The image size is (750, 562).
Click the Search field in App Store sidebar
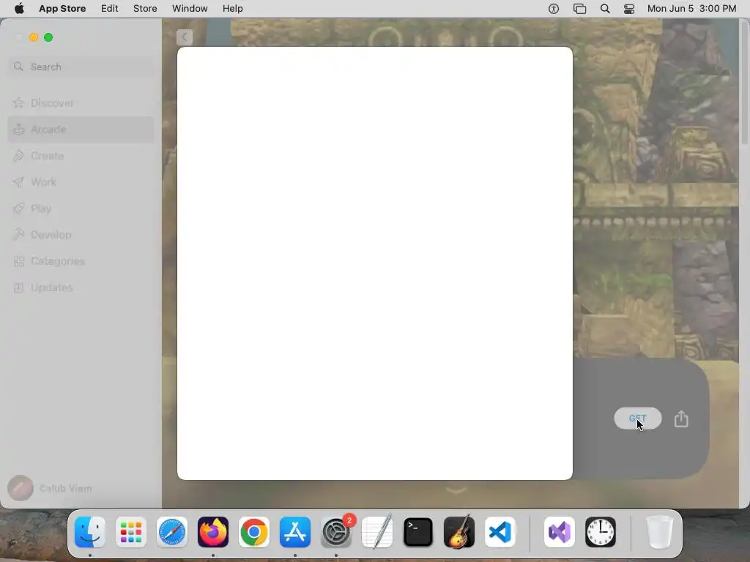(81, 67)
